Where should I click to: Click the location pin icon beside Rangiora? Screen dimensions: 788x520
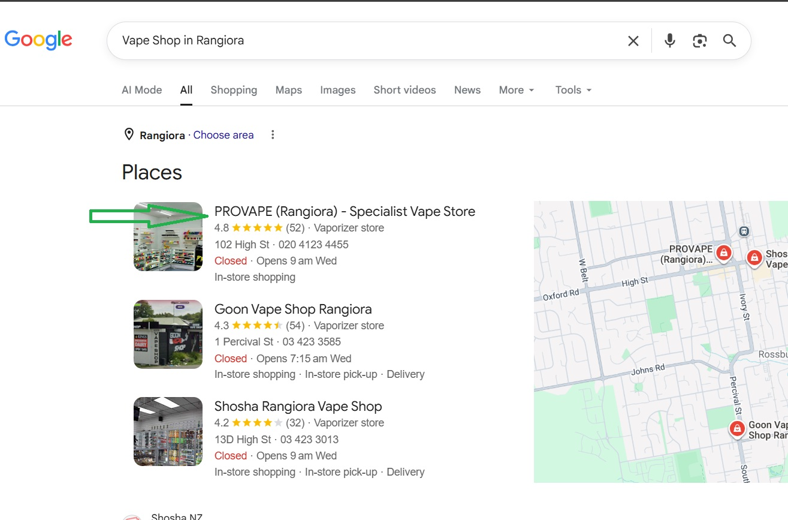pyautogui.click(x=128, y=135)
